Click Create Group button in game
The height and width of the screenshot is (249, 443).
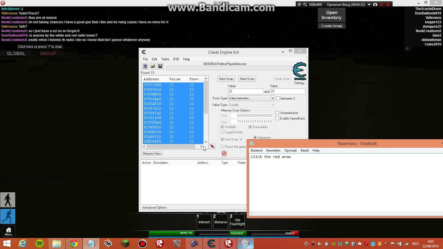tap(332, 26)
